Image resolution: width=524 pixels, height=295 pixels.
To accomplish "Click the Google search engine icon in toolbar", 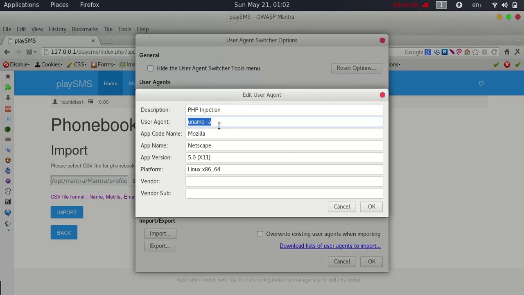I will click(428, 52).
